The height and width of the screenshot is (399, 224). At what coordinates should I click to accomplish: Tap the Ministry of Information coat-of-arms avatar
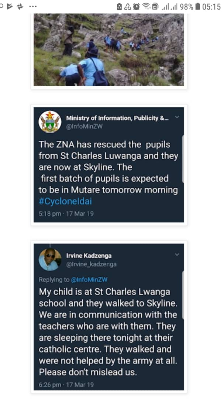tap(50, 122)
